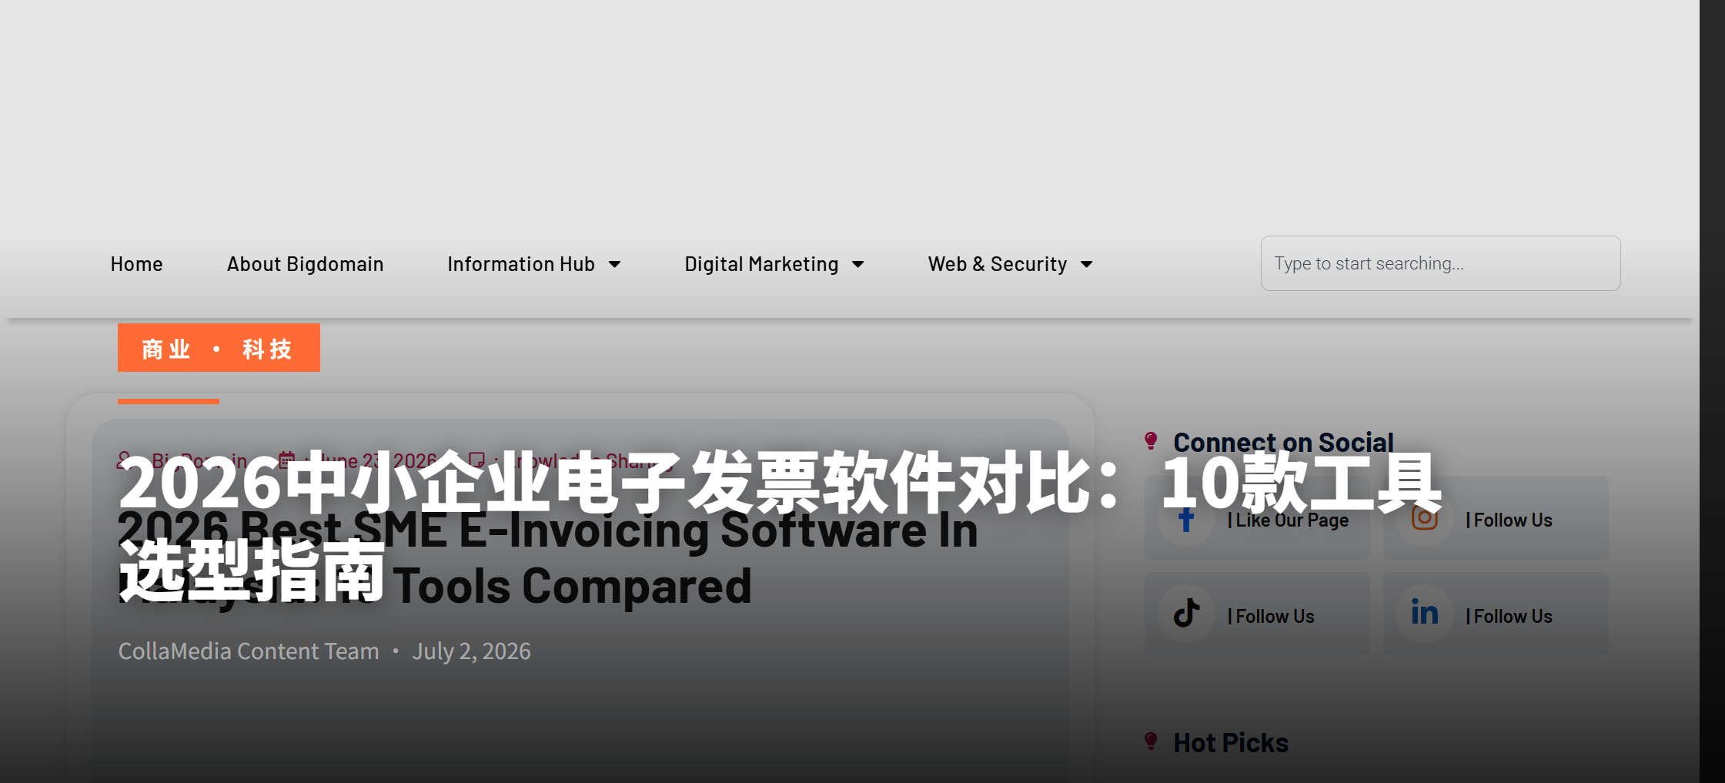Click the lightbulb icon beside Hot Picks
Viewport: 1725px width, 783px height.
pyautogui.click(x=1151, y=741)
